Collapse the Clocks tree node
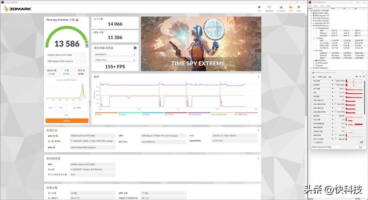 (313, 50)
